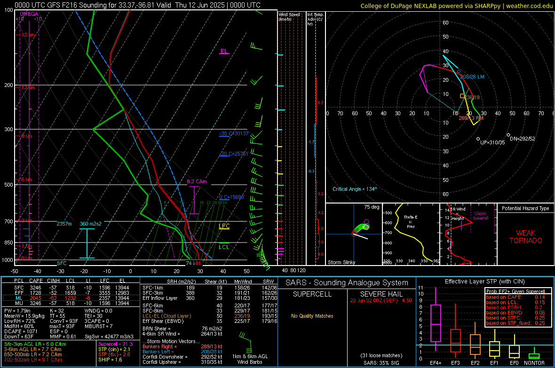The image size is (555, 368).
Task: Click the magenta EL label on skew-T
Action: pyautogui.click(x=224, y=51)
